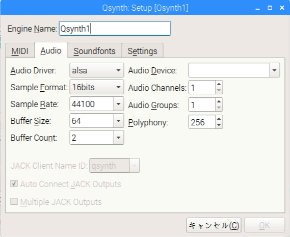Open the Settings tab
Image resolution: width=290 pixels, height=237 pixels.
click(x=142, y=51)
